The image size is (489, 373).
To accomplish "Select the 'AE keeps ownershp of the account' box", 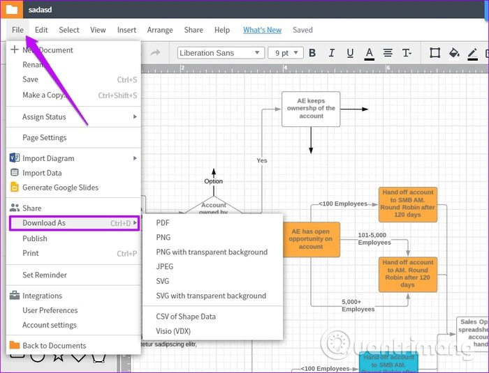I will coord(311,109).
